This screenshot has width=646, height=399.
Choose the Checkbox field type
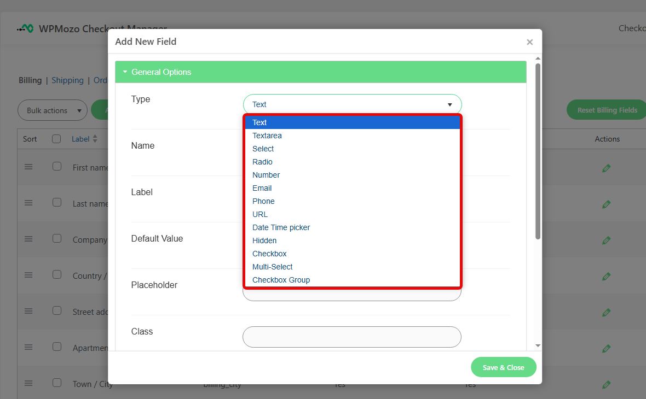pyautogui.click(x=352, y=254)
